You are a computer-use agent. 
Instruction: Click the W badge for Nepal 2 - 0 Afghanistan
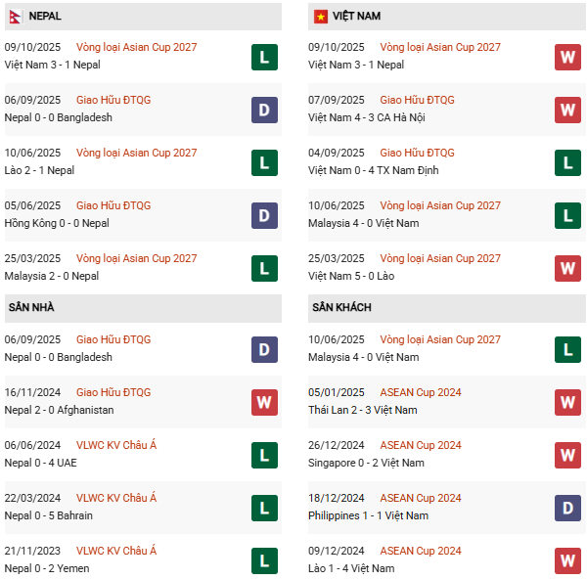263,402
